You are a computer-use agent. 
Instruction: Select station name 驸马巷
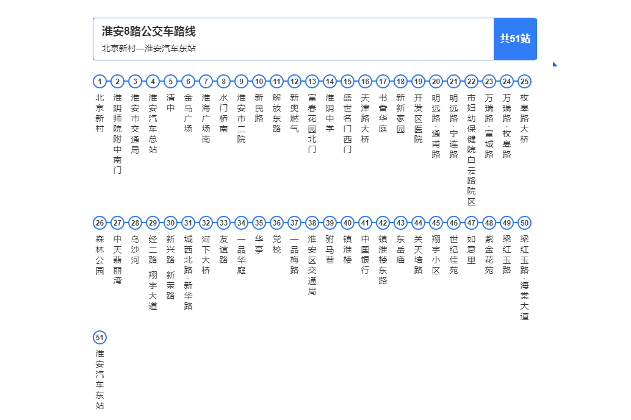330,249
